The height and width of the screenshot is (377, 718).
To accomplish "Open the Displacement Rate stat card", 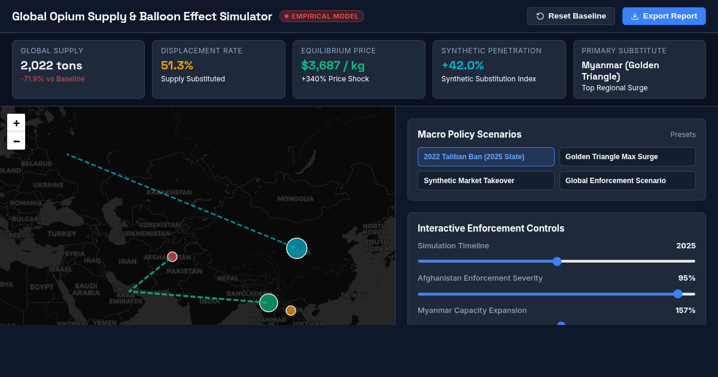I will click(x=218, y=69).
